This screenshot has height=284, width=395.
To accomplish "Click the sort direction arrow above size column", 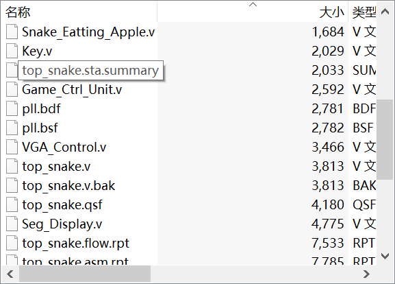I will click(x=253, y=4).
